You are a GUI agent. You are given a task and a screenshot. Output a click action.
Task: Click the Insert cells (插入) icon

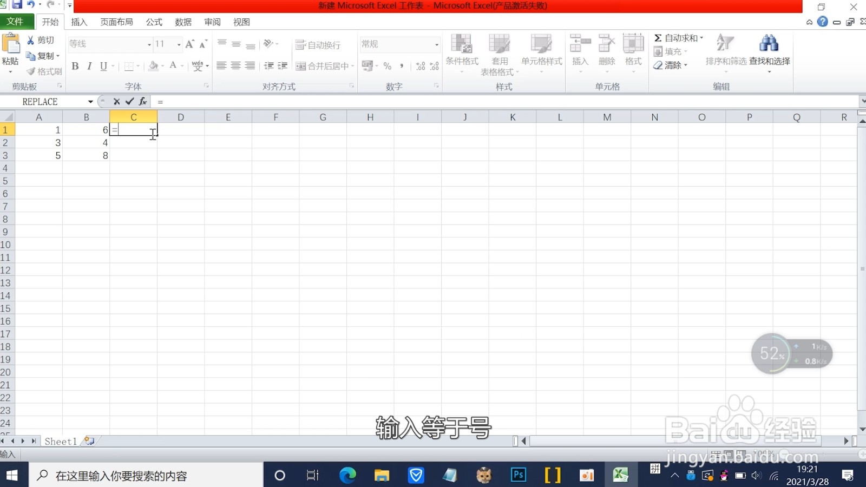[580, 43]
